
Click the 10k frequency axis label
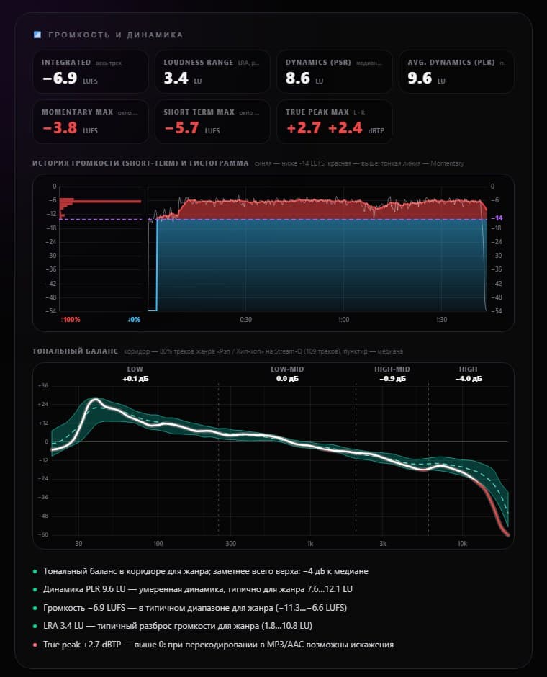462,544
